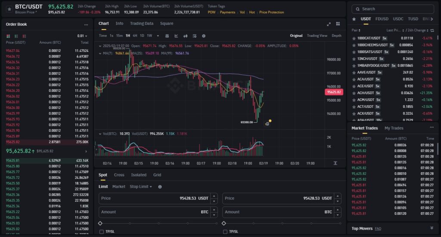The width and height of the screenshot is (441, 237).
Task: Open the chart calendar date picker icon
Action: (167, 36)
